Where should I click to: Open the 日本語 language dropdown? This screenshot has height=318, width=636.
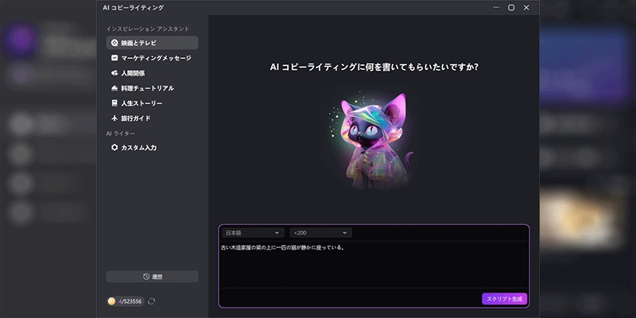point(253,233)
